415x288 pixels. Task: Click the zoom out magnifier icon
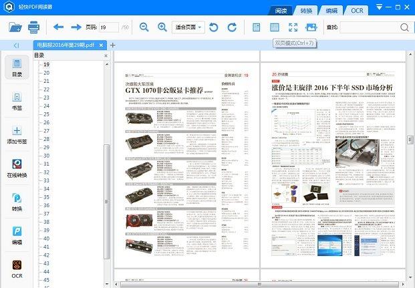click(x=144, y=27)
